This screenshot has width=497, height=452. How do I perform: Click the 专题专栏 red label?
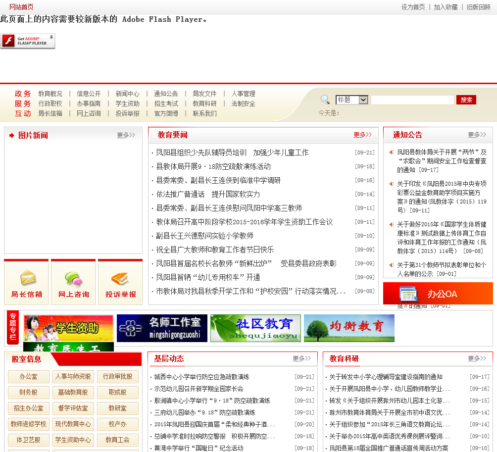13,327
